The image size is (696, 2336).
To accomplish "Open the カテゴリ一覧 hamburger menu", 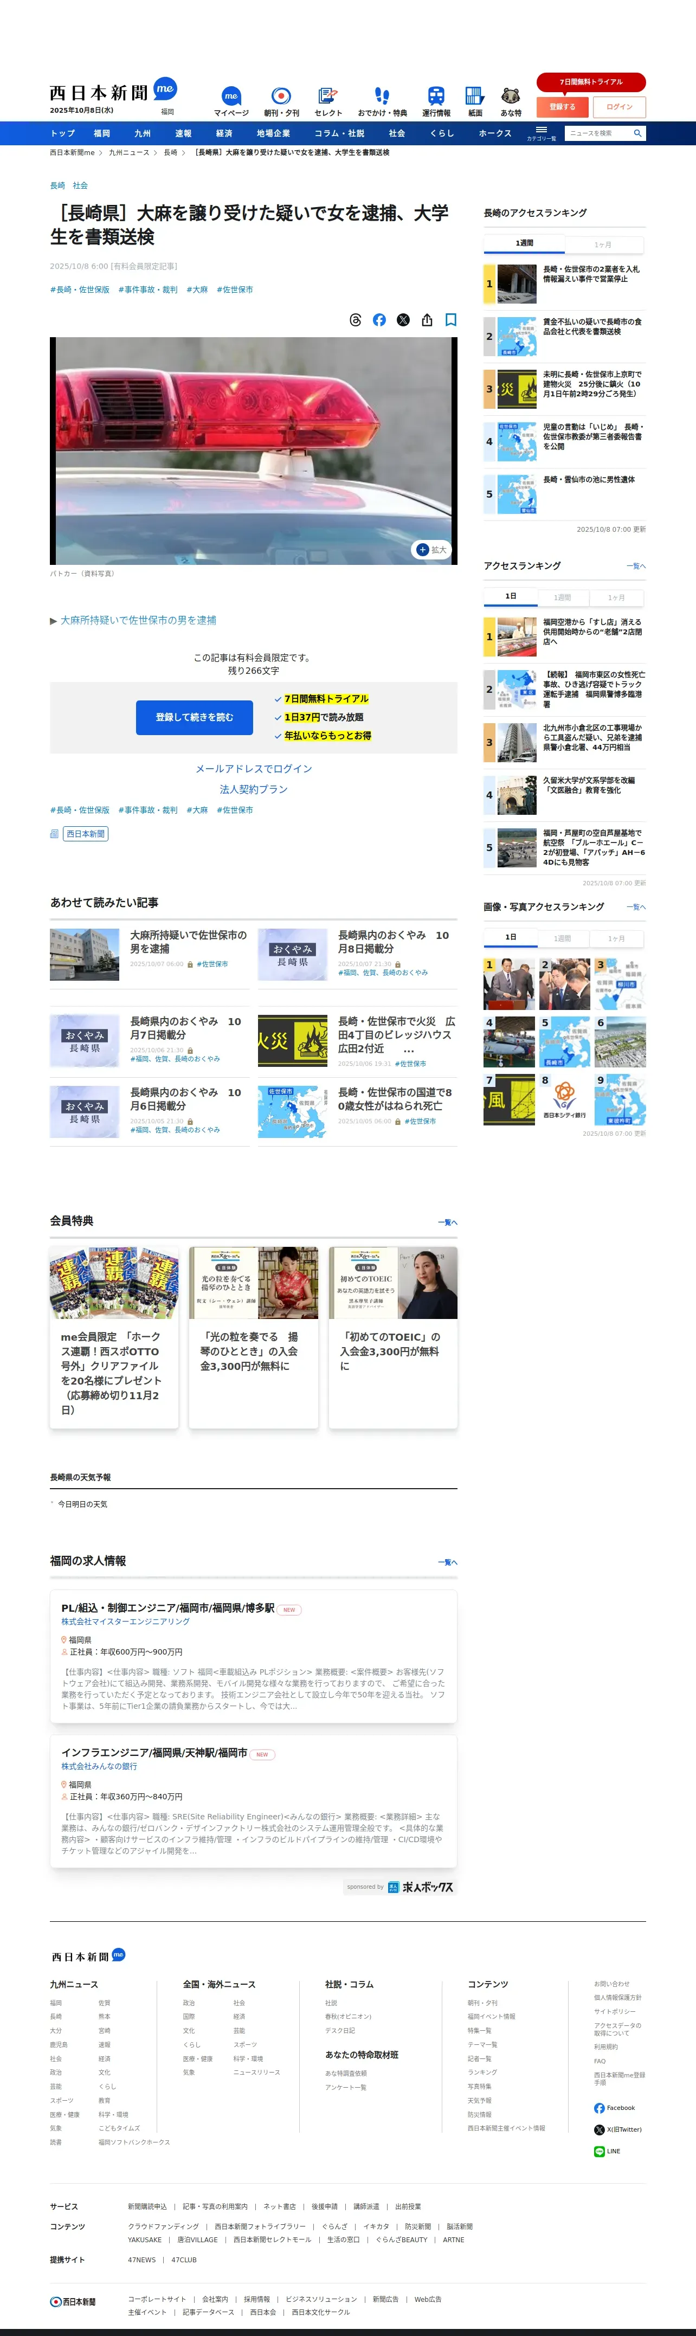I will pyautogui.click(x=541, y=132).
